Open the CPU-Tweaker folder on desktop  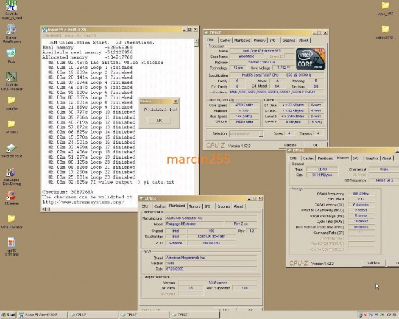(12, 221)
